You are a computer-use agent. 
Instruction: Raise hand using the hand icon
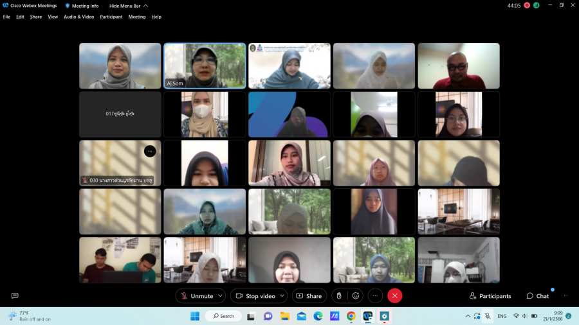click(339, 296)
